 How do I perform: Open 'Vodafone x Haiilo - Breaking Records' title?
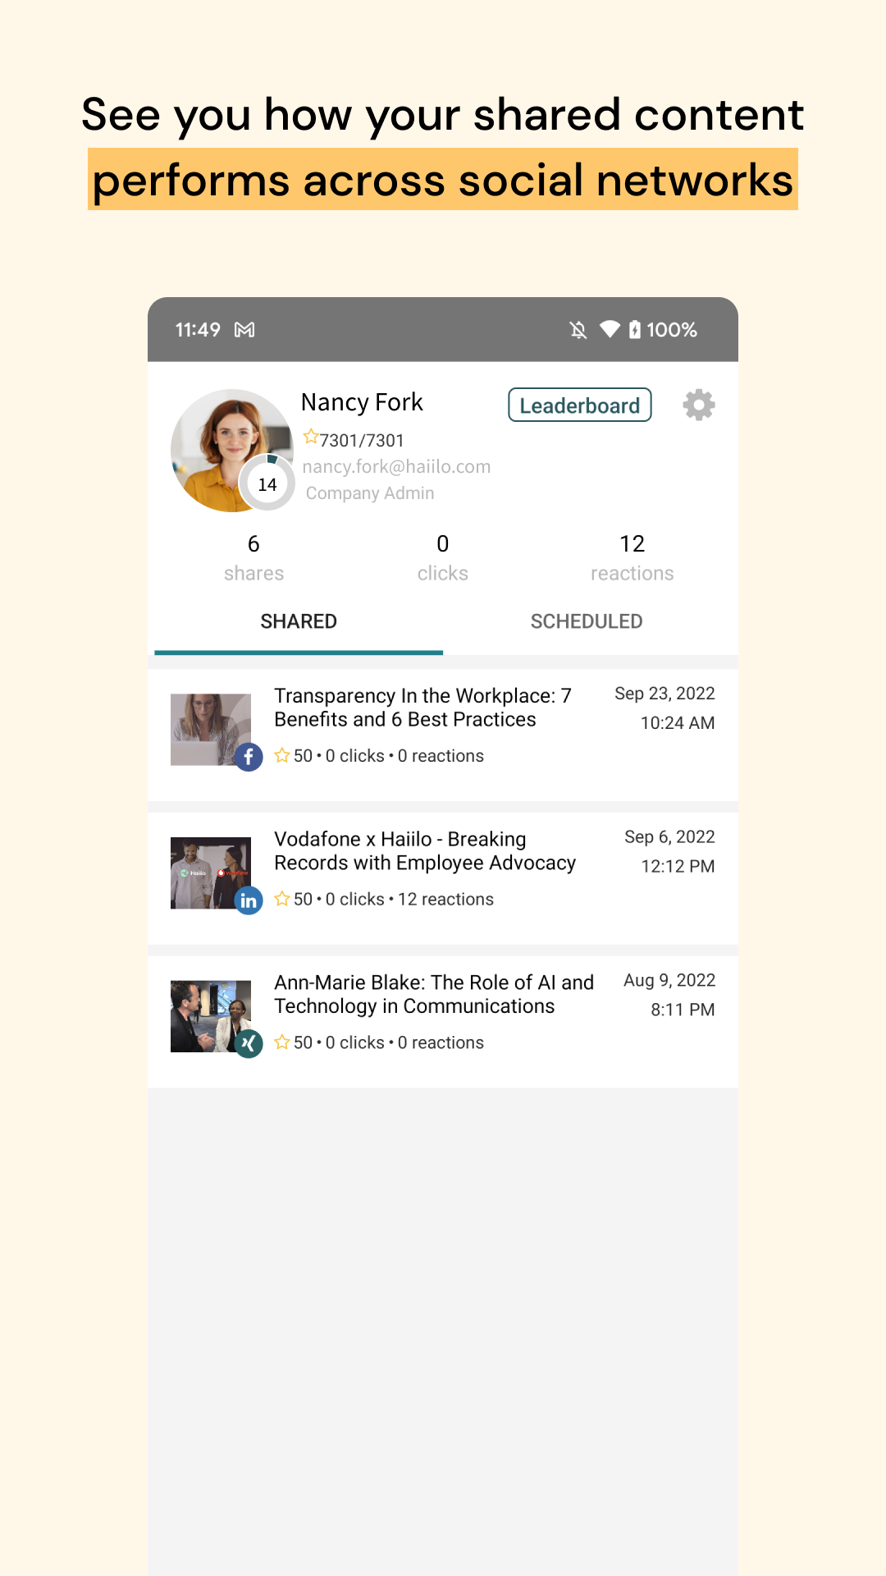click(x=425, y=851)
